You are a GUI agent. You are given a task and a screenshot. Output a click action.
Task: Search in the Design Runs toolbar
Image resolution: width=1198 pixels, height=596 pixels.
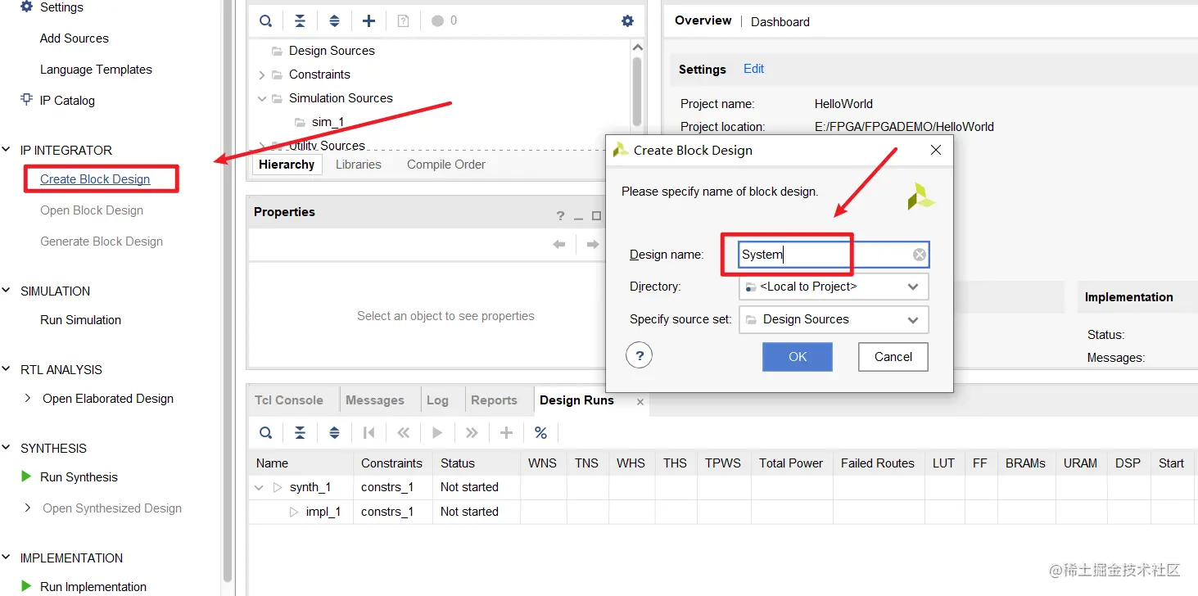pyautogui.click(x=265, y=433)
